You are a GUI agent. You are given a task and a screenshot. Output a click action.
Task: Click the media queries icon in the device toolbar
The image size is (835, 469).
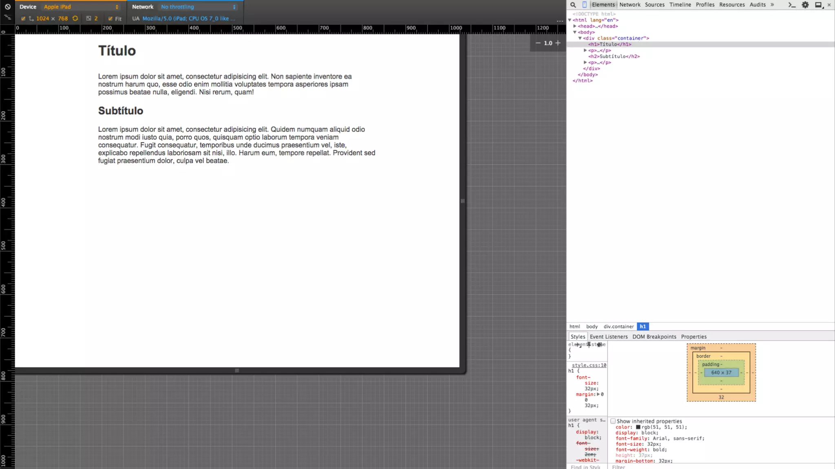[7, 18]
